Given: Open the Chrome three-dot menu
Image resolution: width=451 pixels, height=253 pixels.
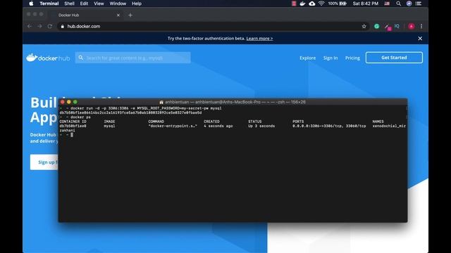Looking at the screenshot, I should [421, 26].
